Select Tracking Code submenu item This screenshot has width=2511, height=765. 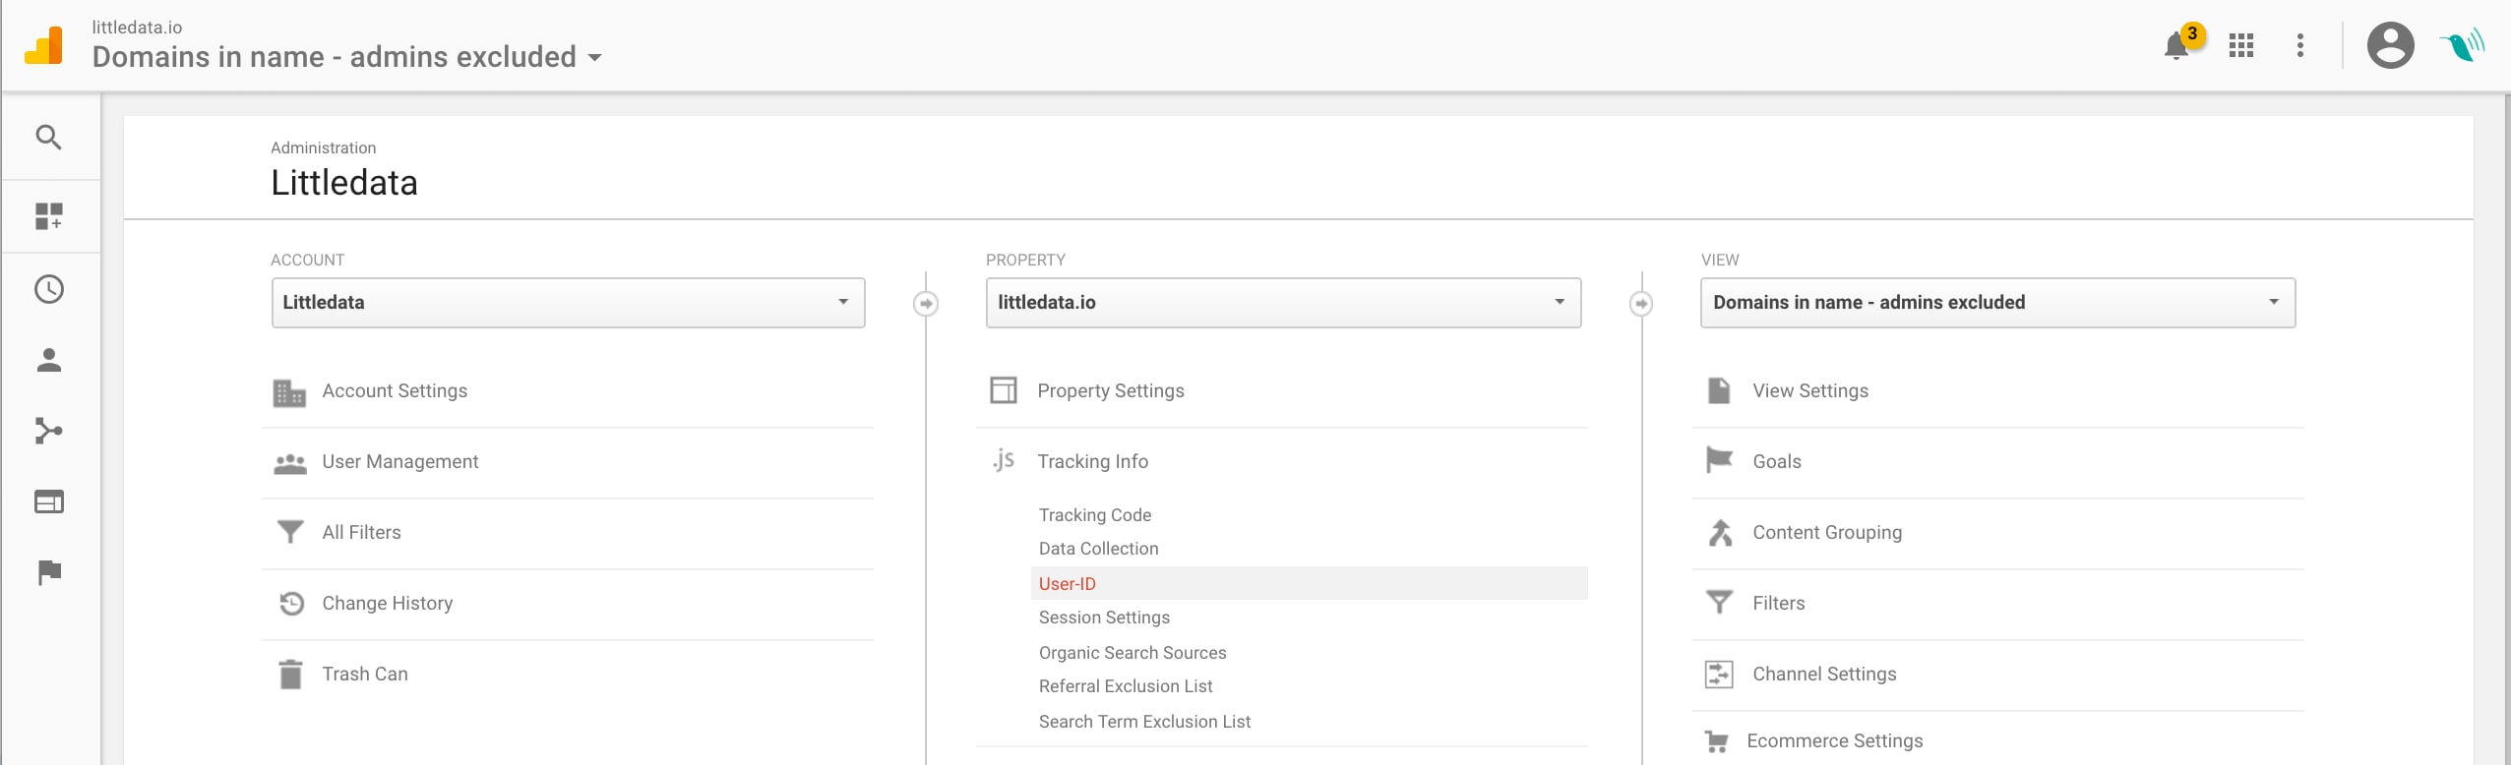pos(1095,515)
